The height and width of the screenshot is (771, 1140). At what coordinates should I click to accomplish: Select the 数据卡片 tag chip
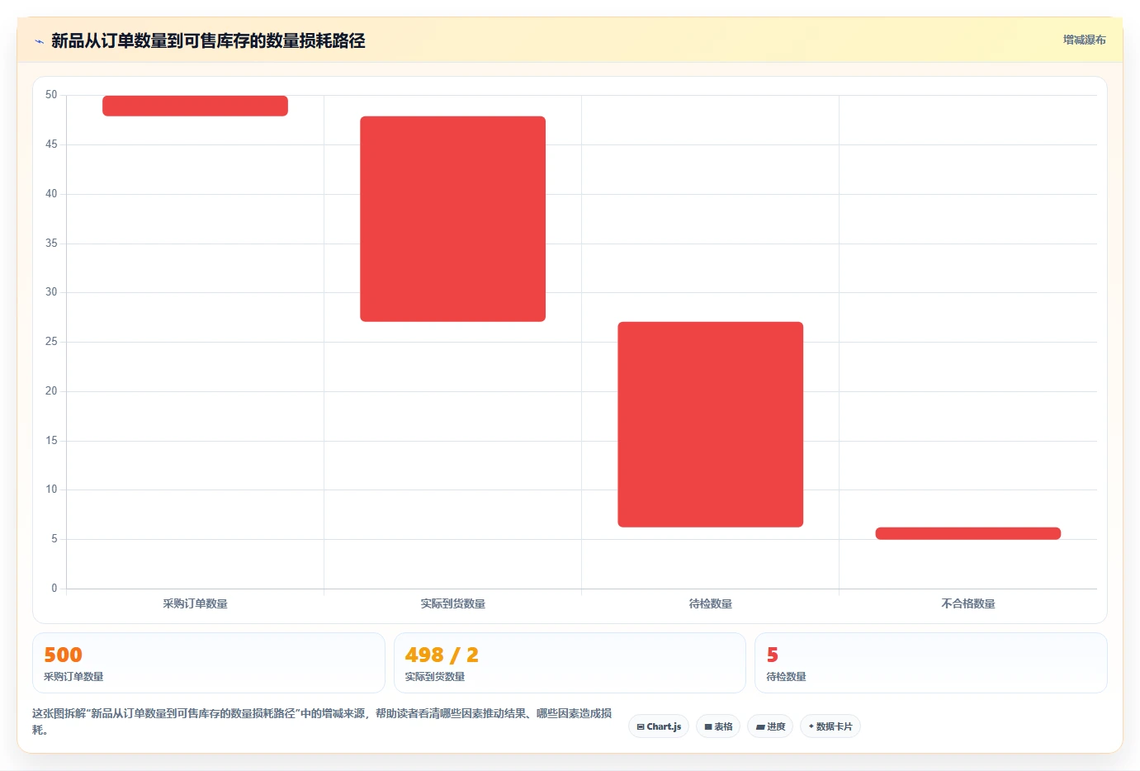(x=830, y=726)
